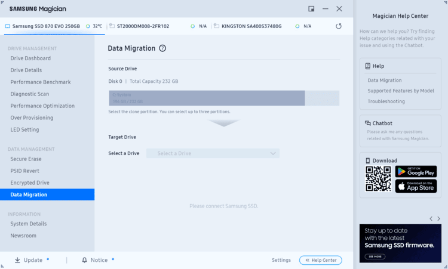448x269 pixels.
Task: Collapse the Help Center panel
Action: [x=321, y=260]
